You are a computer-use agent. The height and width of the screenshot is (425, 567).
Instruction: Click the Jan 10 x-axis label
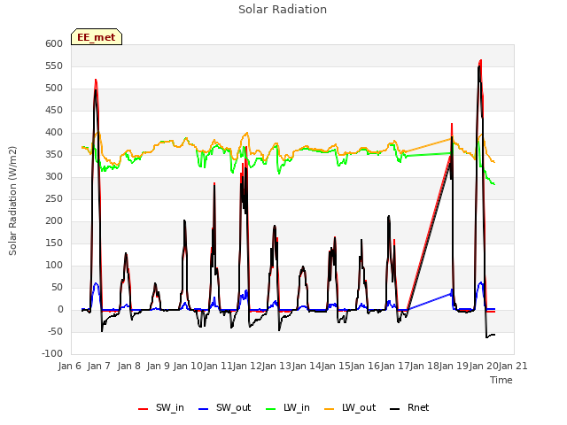[x=188, y=366]
